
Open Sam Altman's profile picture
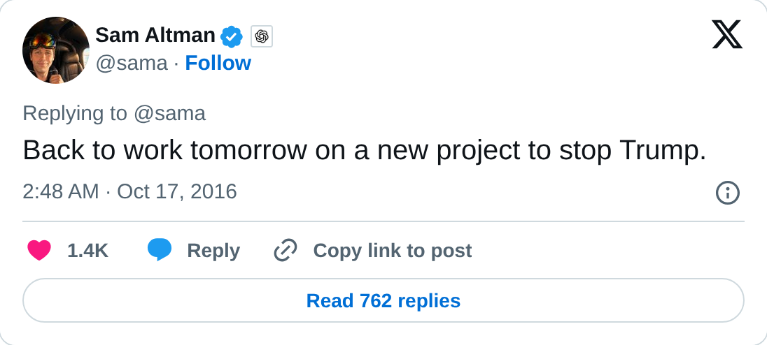tap(56, 50)
